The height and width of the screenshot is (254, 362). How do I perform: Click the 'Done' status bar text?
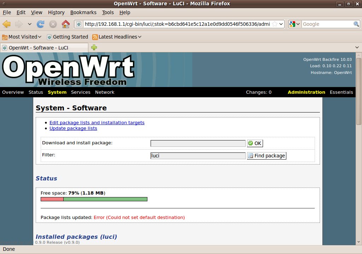9,249
